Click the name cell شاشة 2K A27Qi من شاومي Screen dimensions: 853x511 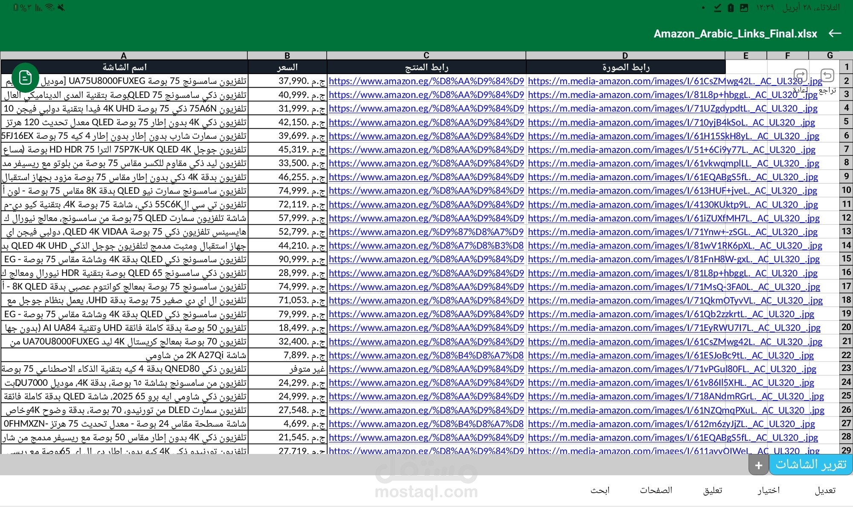point(125,355)
